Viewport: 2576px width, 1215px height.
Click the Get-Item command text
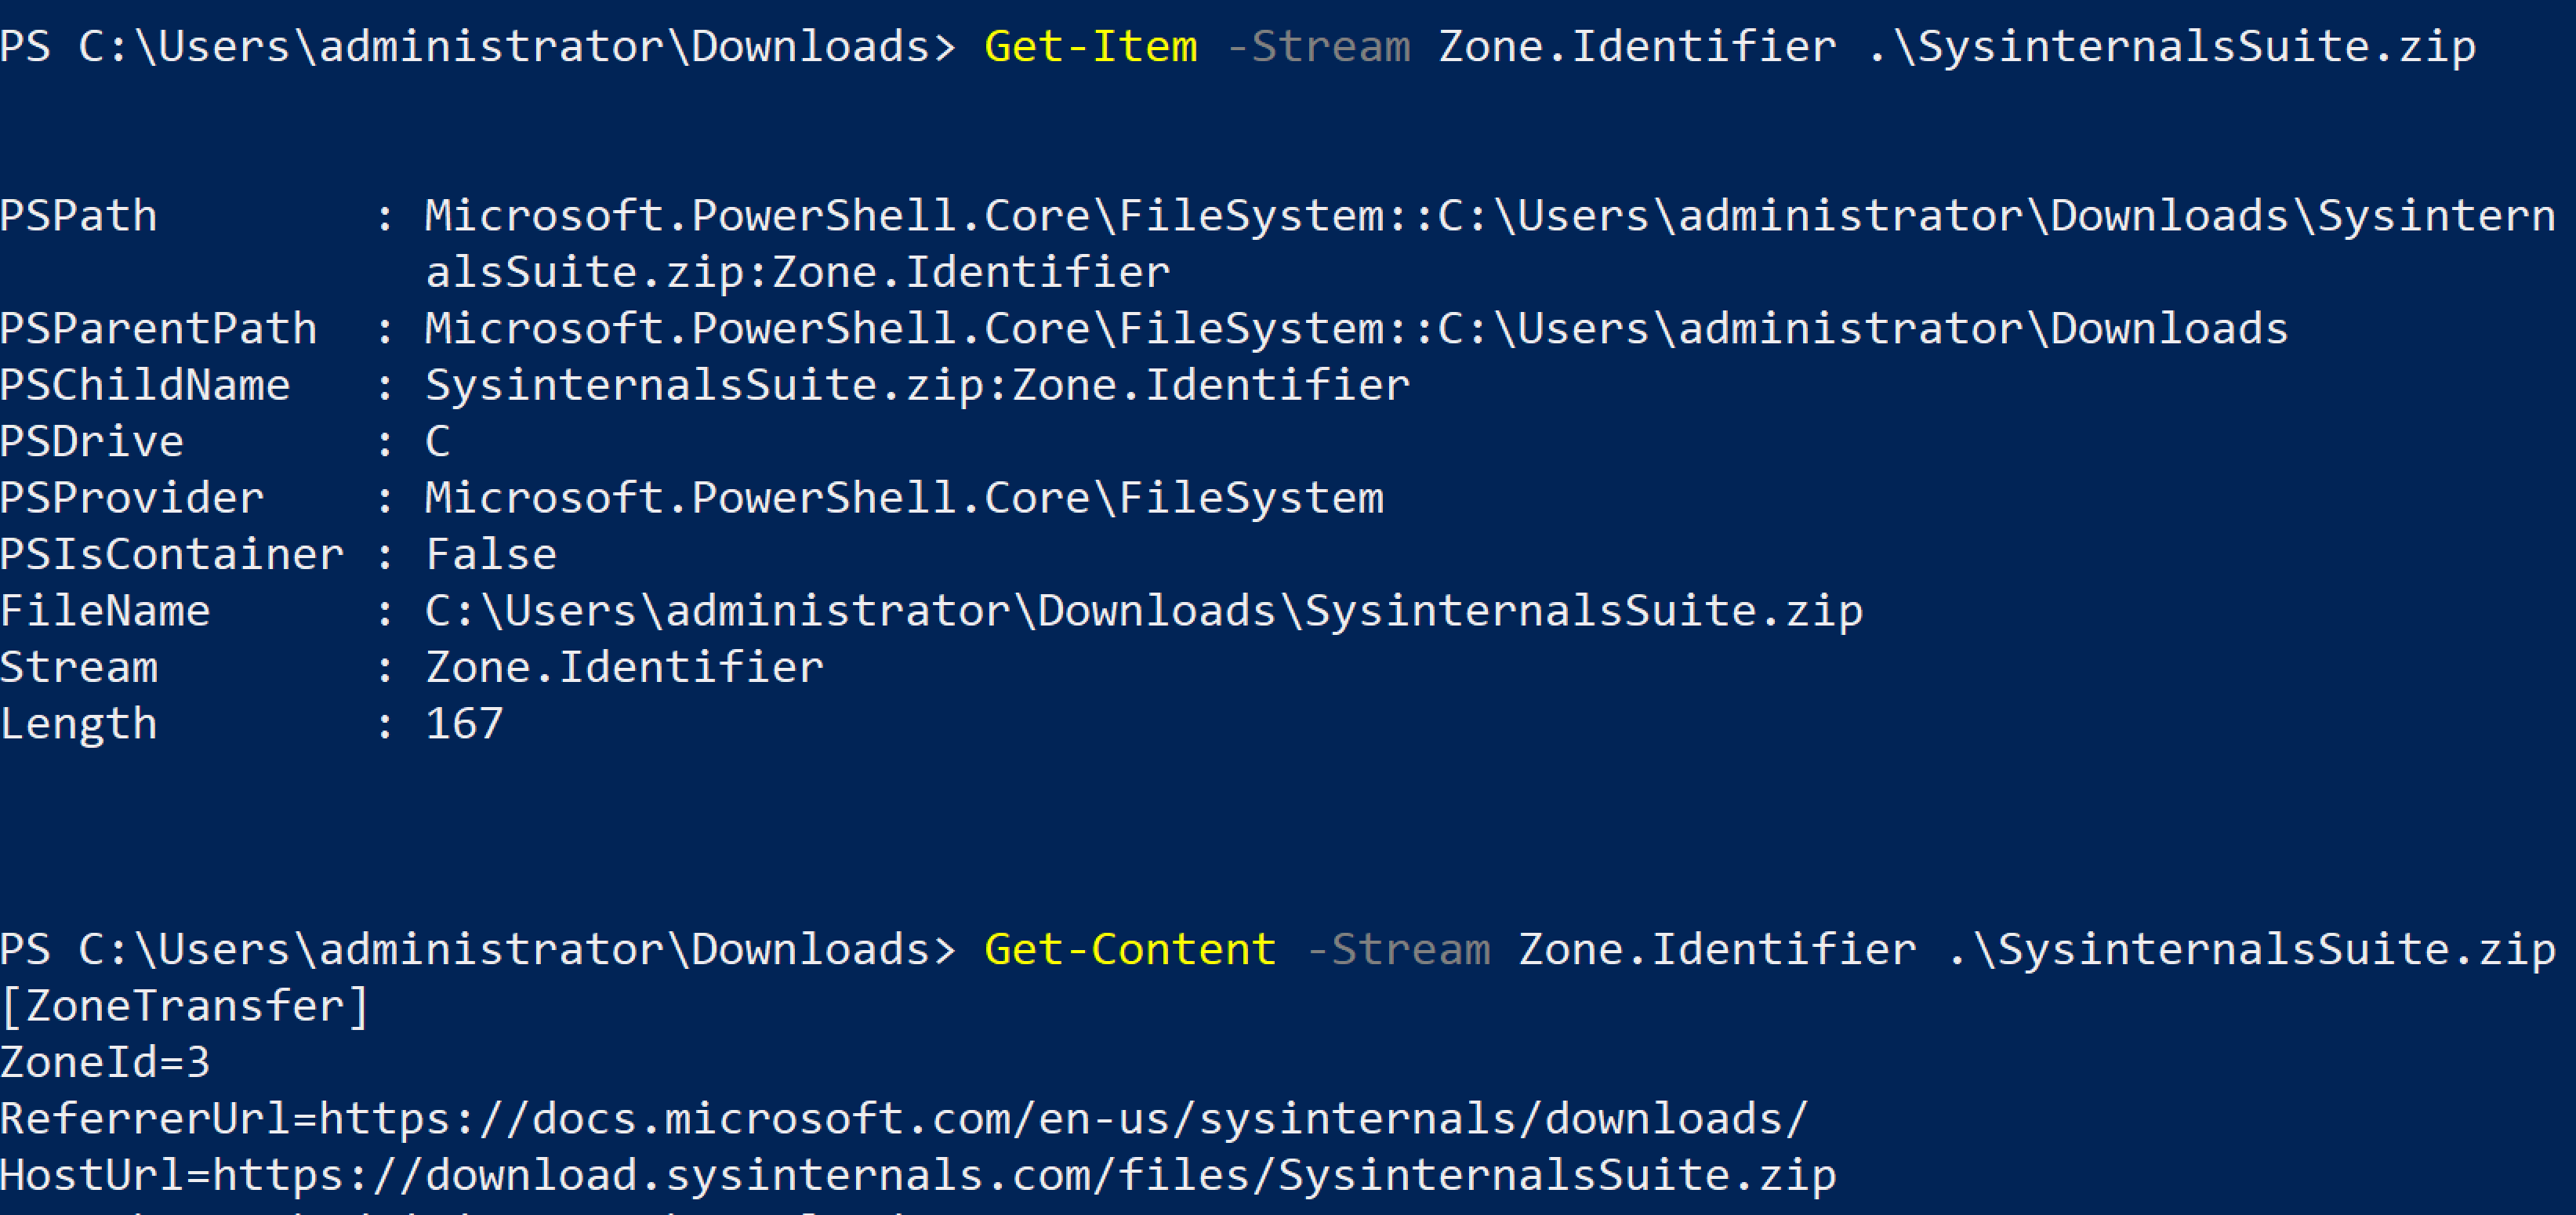1090,47
